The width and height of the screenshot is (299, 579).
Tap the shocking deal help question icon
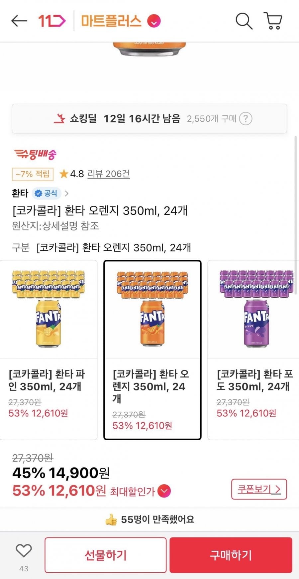(246, 119)
